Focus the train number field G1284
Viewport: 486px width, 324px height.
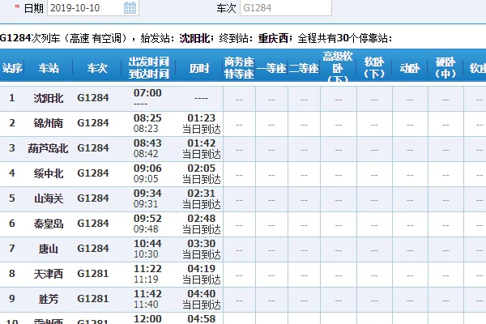point(286,8)
